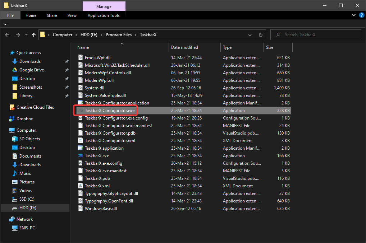Open the File menu
The image size is (366, 243).
click(10, 15)
